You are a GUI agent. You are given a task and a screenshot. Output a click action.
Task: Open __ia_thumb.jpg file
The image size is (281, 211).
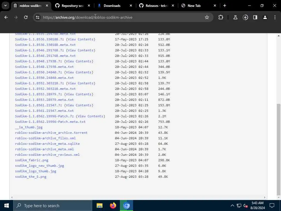click(x=29, y=127)
